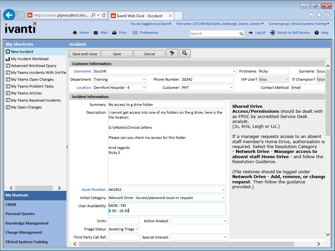Screen dimensions: 335x251
Task: Click the Switch to Self Service icon
Action: pyautogui.click(x=273, y=33)
